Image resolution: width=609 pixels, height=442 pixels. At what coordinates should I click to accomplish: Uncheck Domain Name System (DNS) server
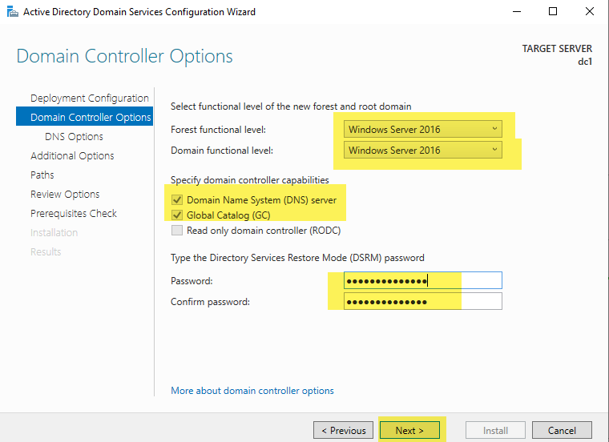point(177,200)
